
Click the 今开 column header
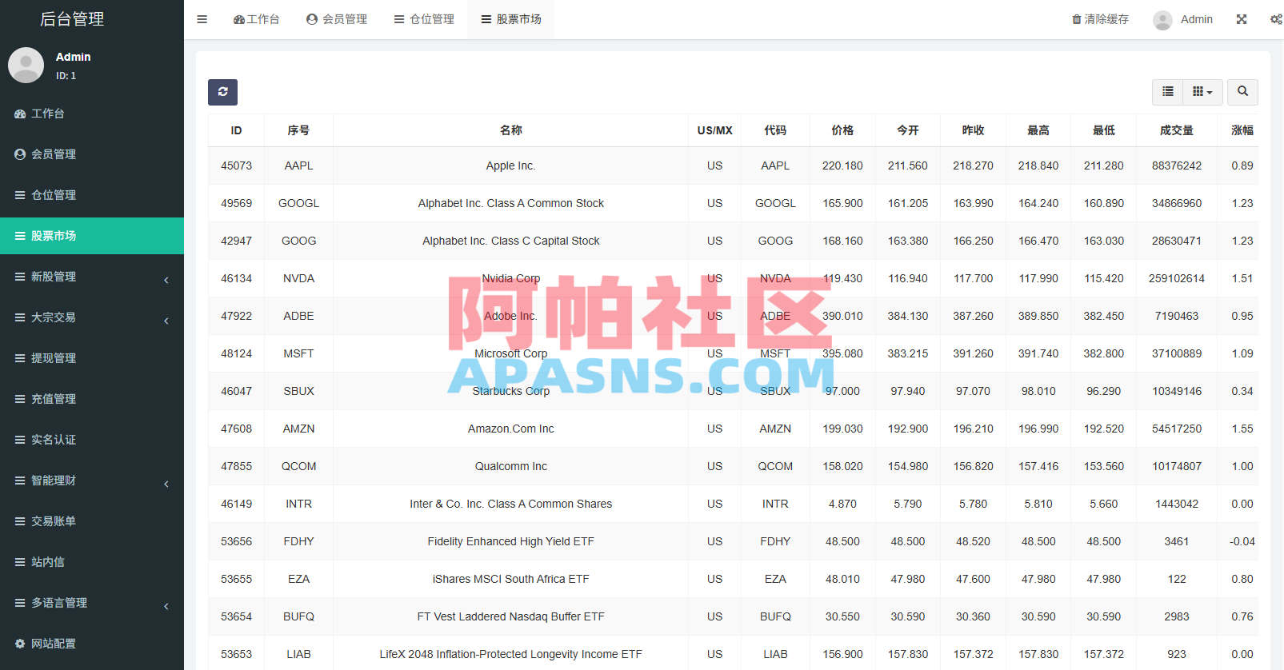[x=908, y=130]
